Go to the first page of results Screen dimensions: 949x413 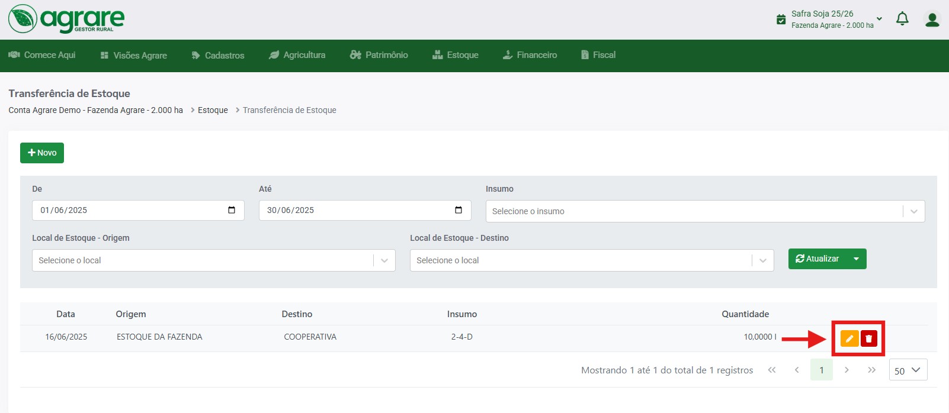(772, 370)
